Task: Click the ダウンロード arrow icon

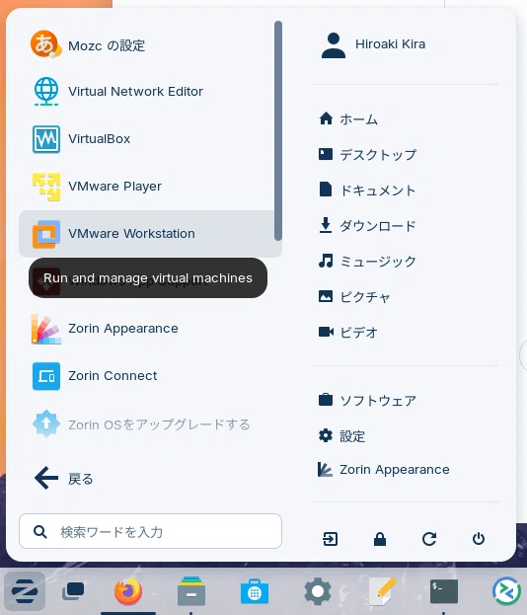Action: coord(326,225)
